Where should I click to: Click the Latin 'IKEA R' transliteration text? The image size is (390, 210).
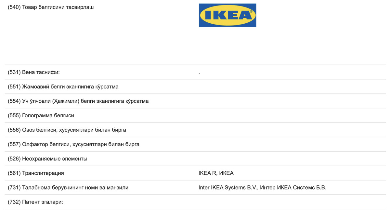pyautogui.click(x=207, y=173)
